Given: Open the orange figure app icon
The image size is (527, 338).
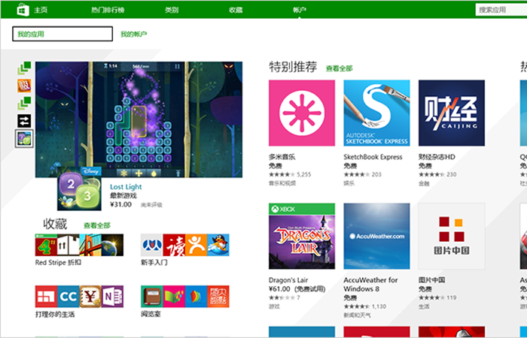Looking at the screenshot, I should 196,245.
